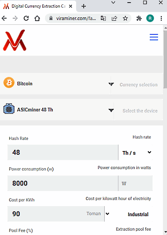Click the power consumption field showing 8000
This screenshot has width=167, height=235.
click(63, 183)
